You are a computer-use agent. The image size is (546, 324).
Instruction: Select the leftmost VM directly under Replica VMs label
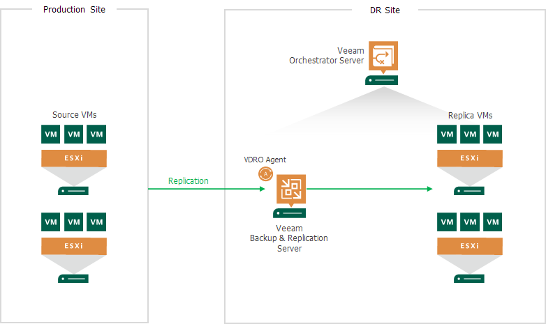447,134
